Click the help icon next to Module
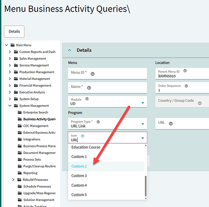This screenshot has height=207, width=209. tap(87, 99)
